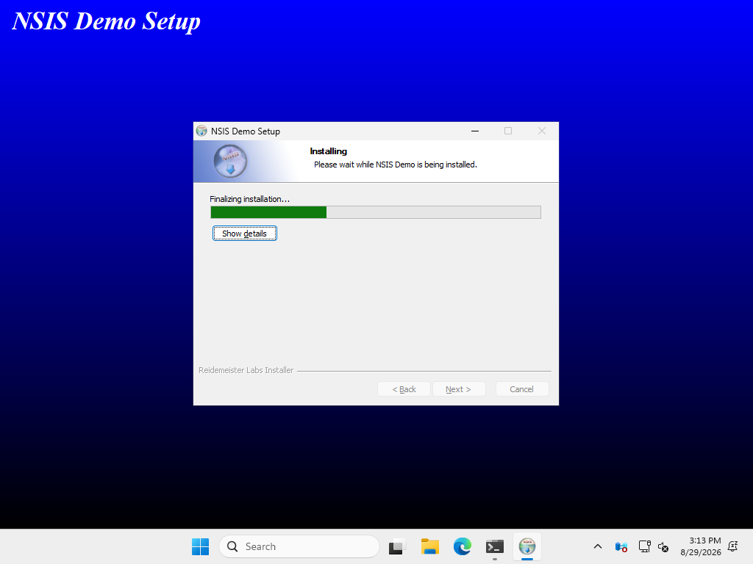Click the tray icon with red badge
This screenshot has width=753, height=564.
pyautogui.click(x=621, y=546)
